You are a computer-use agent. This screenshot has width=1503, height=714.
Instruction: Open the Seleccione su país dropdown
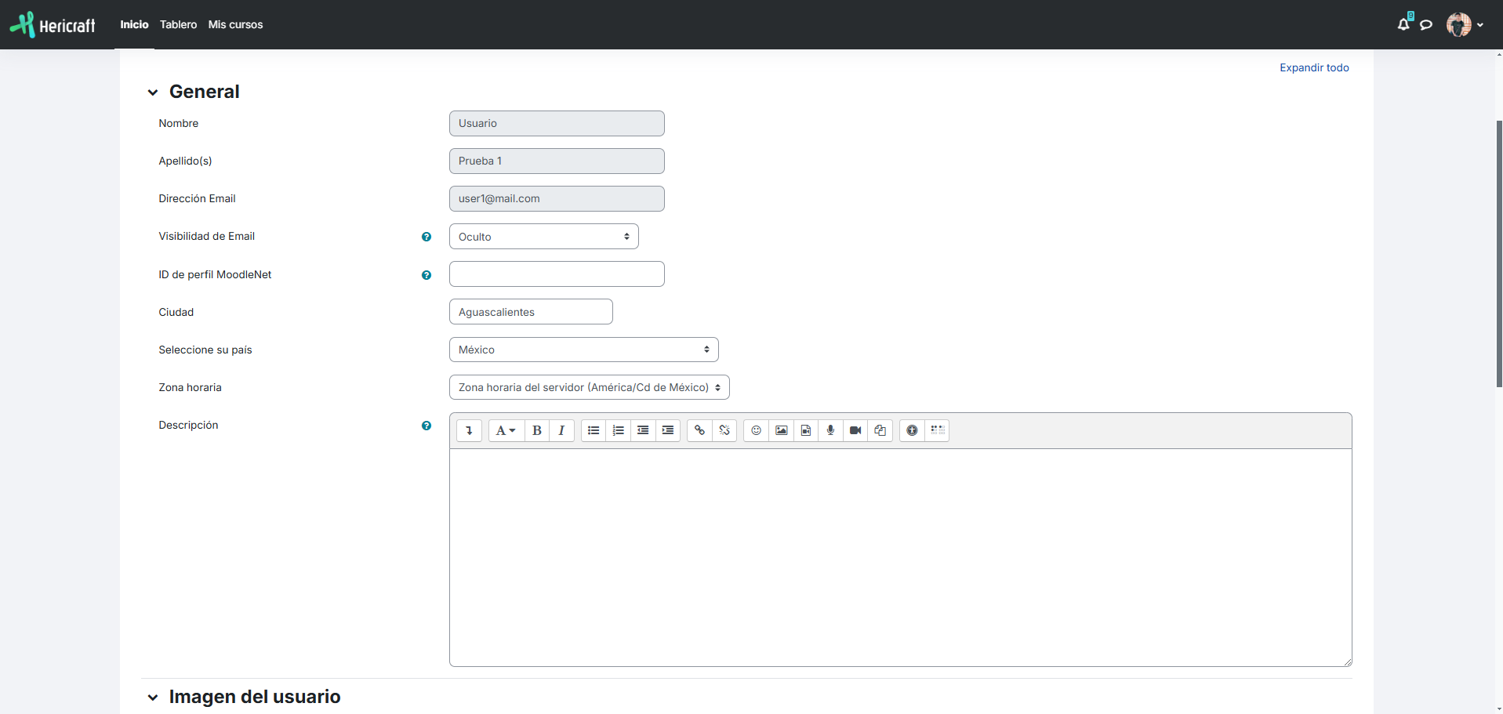pyautogui.click(x=583, y=350)
